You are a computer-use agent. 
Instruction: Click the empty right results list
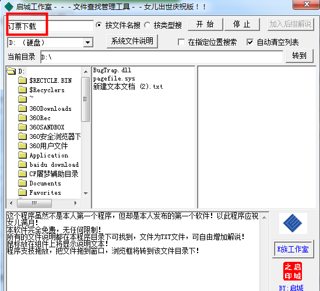coord(256,137)
